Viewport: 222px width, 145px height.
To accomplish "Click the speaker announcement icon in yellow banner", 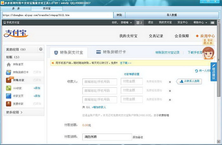I will coord(53,63).
